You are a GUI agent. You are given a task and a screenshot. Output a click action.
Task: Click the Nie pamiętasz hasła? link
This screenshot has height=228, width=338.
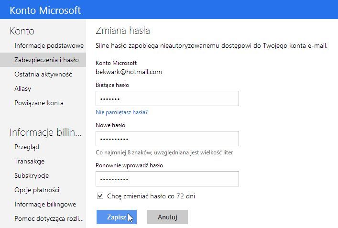(122, 112)
